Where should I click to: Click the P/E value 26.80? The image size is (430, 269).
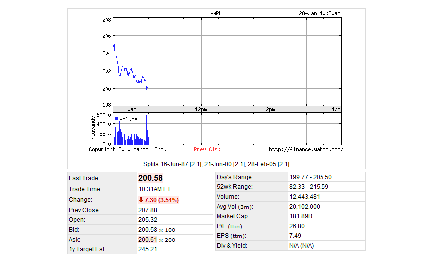[297, 226]
